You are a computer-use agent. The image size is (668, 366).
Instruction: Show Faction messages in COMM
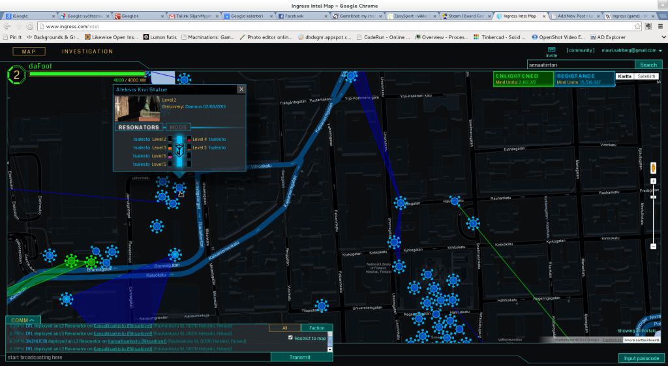click(316, 328)
